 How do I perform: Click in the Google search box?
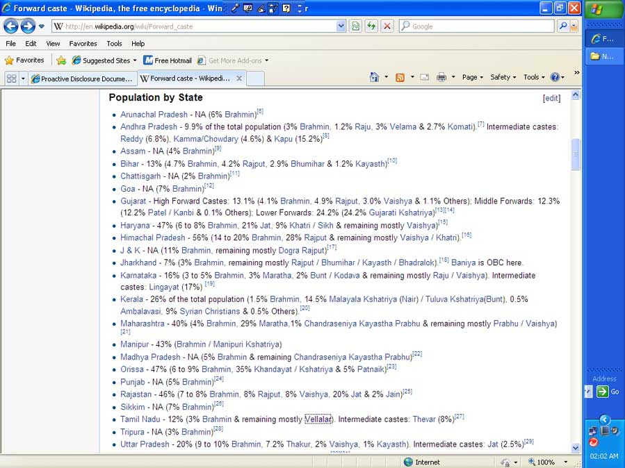pos(480,26)
